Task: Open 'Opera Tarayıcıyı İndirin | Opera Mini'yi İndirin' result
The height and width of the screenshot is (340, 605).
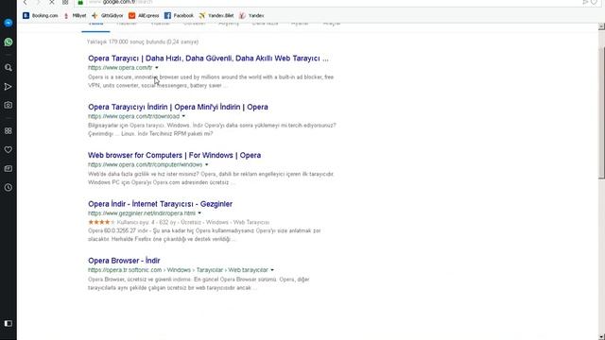Action: pos(178,107)
